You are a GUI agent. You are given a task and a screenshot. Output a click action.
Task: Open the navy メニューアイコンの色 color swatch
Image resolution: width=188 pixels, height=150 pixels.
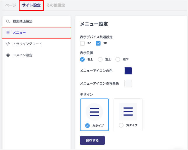[x=128, y=71]
